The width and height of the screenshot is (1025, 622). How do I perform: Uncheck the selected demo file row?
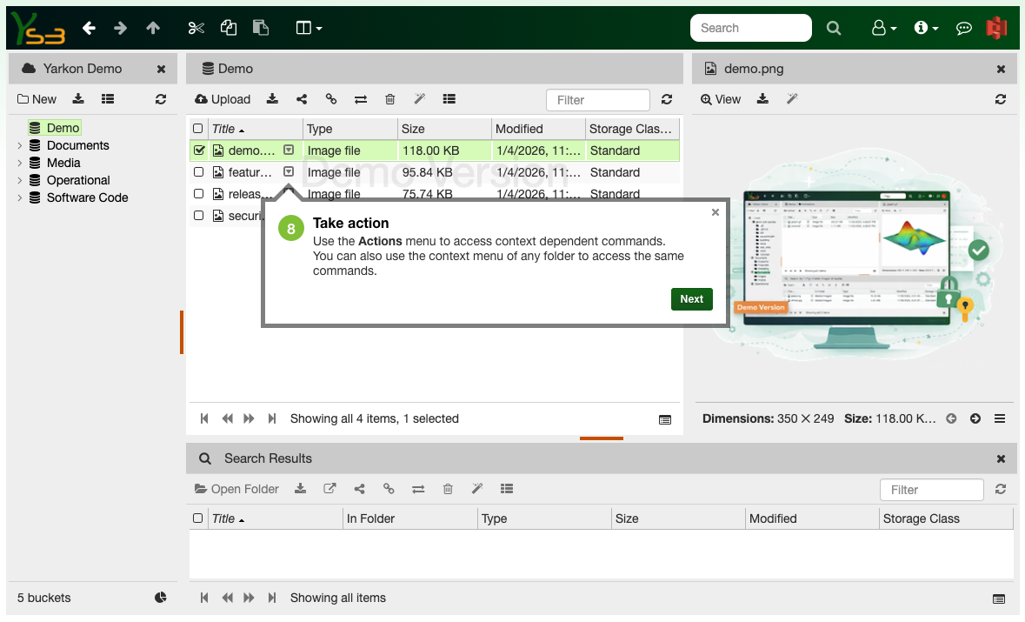point(199,150)
